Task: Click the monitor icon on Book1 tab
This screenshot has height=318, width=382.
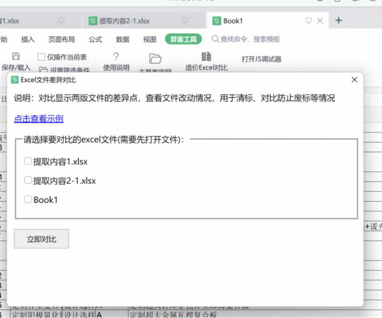Action: (x=308, y=21)
